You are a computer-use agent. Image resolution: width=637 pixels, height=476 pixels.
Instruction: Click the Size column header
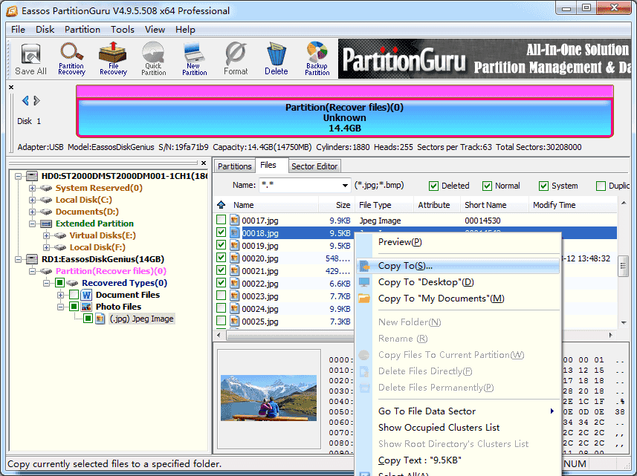click(337, 205)
